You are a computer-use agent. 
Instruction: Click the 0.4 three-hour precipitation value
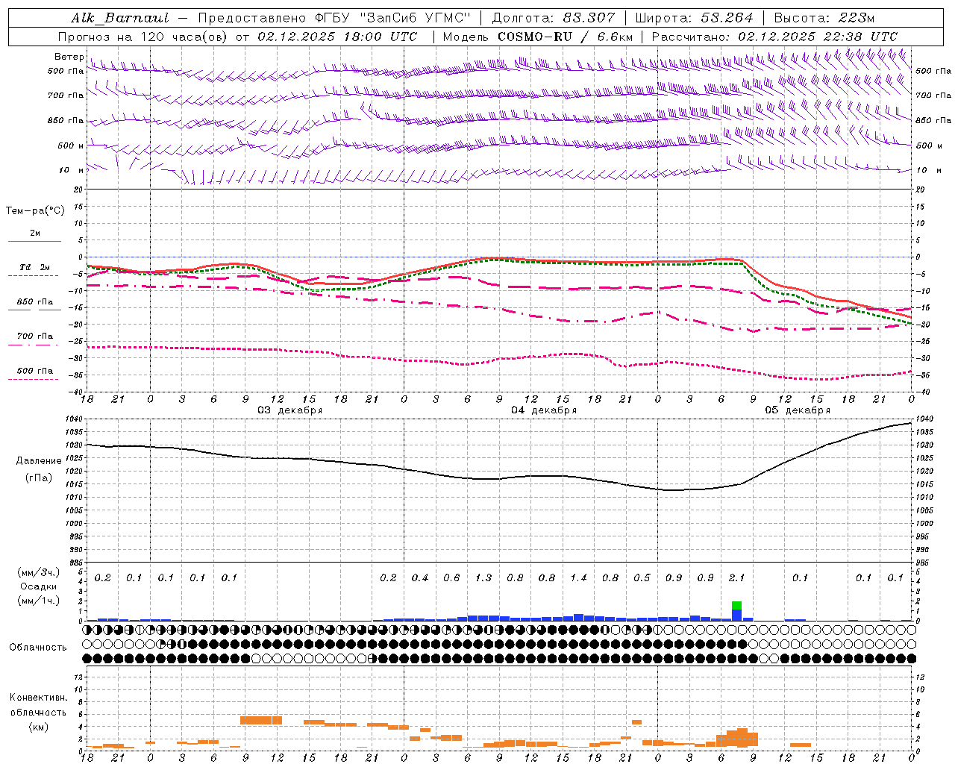click(x=420, y=577)
